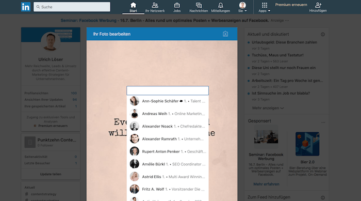Open Ulrich Löser profile name link
This screenshot has width=361, height=201.
click(x=51, y=59)
